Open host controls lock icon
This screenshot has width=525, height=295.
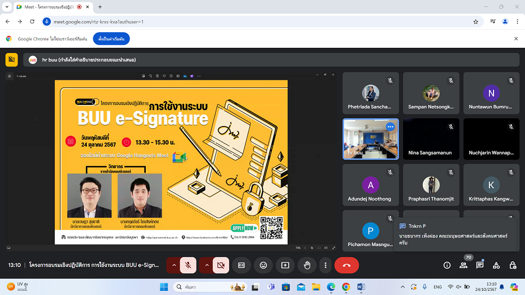[513, 265]
